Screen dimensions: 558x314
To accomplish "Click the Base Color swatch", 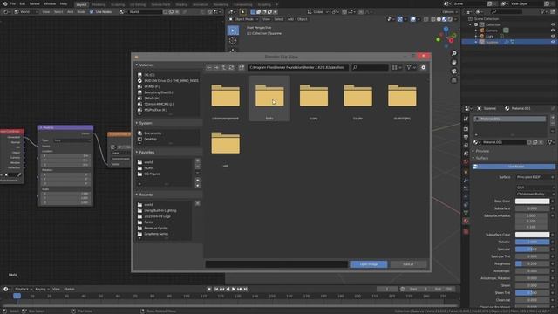I will click(532, 201).
